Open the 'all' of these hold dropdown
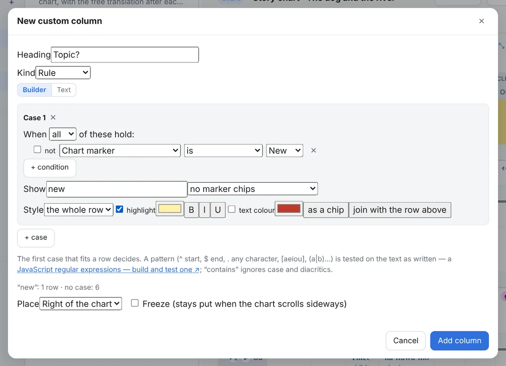 63,134
